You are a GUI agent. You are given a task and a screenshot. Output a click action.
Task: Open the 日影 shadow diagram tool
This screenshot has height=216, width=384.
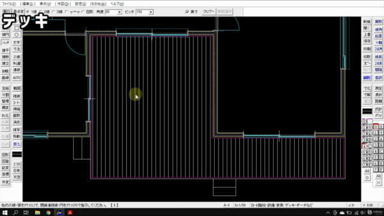point(17,170)
